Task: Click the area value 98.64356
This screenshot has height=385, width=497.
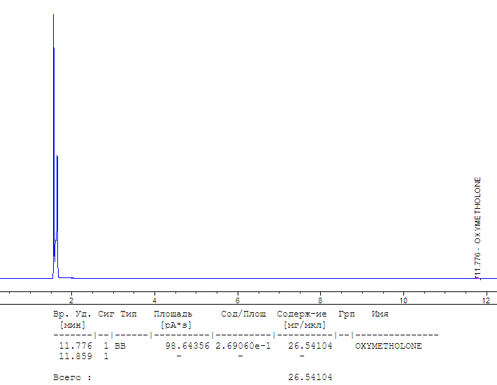Action: 187,346
